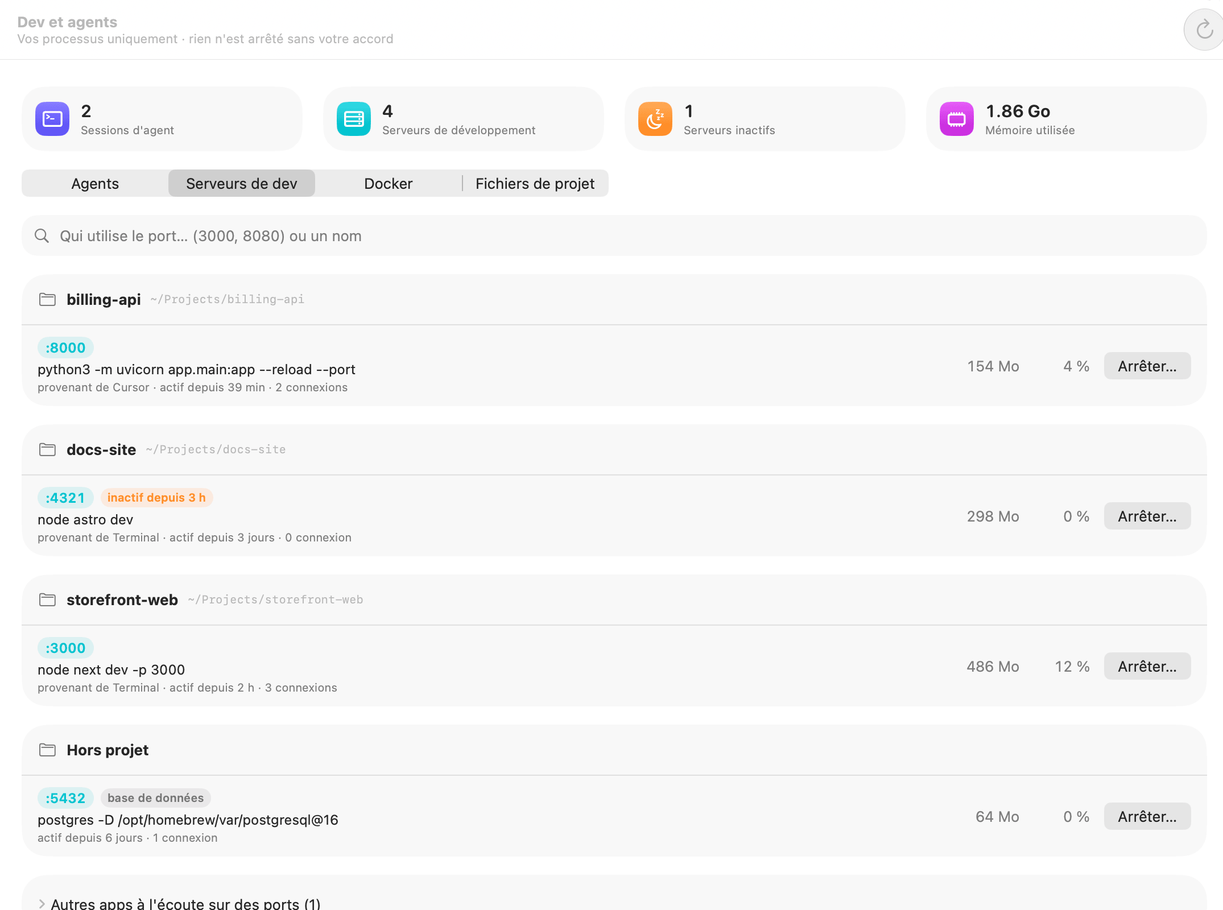Screen dimensions: 1223x910
Task: Click the 'inactif depuis 3 h' badge
Action: coord(157,498)
